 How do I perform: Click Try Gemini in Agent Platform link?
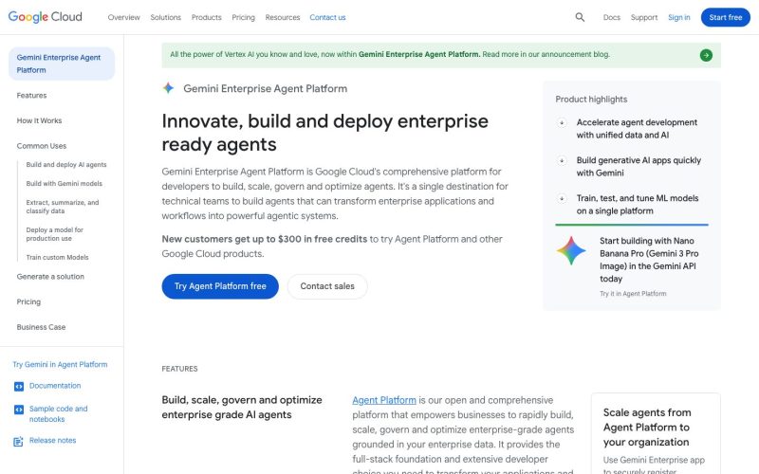tap(60, 364)
